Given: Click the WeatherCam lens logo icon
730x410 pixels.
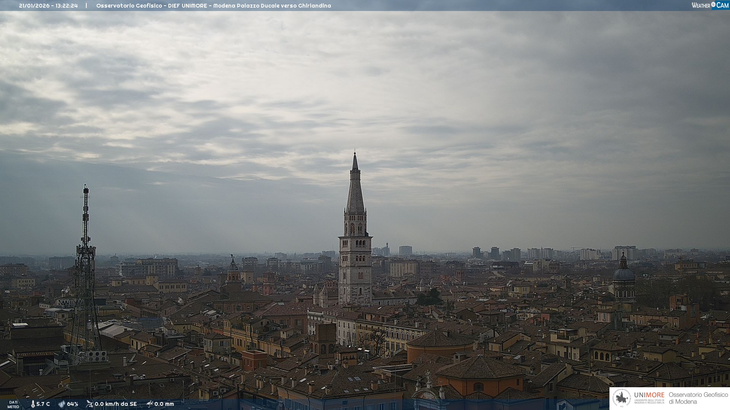Looking at the screenshot, I should pyautogui.click(x=713, y=5).
